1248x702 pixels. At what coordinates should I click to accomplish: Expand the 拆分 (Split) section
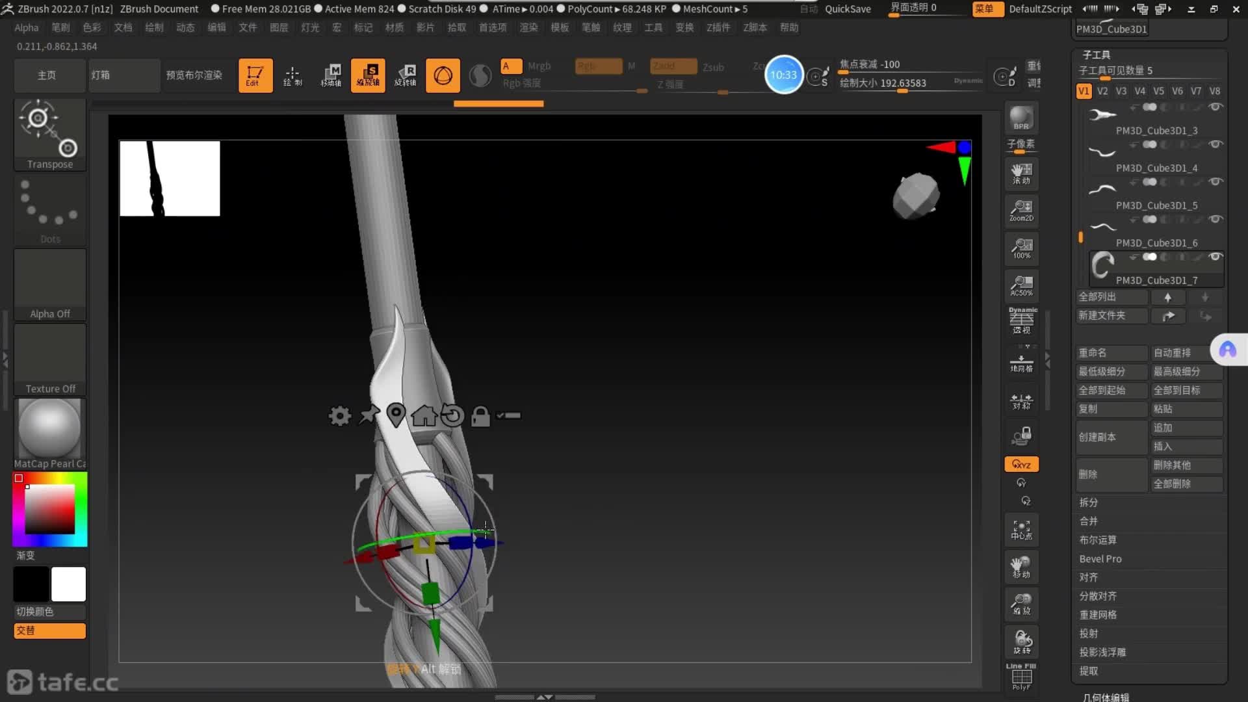pos(1089,502)
